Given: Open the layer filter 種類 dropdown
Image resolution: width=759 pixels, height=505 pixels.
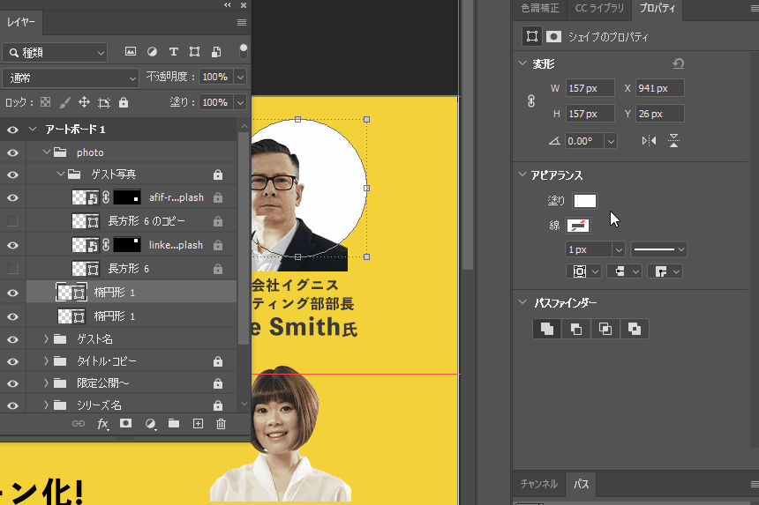Looking at the screenshot, I should [x=55, y=52].
